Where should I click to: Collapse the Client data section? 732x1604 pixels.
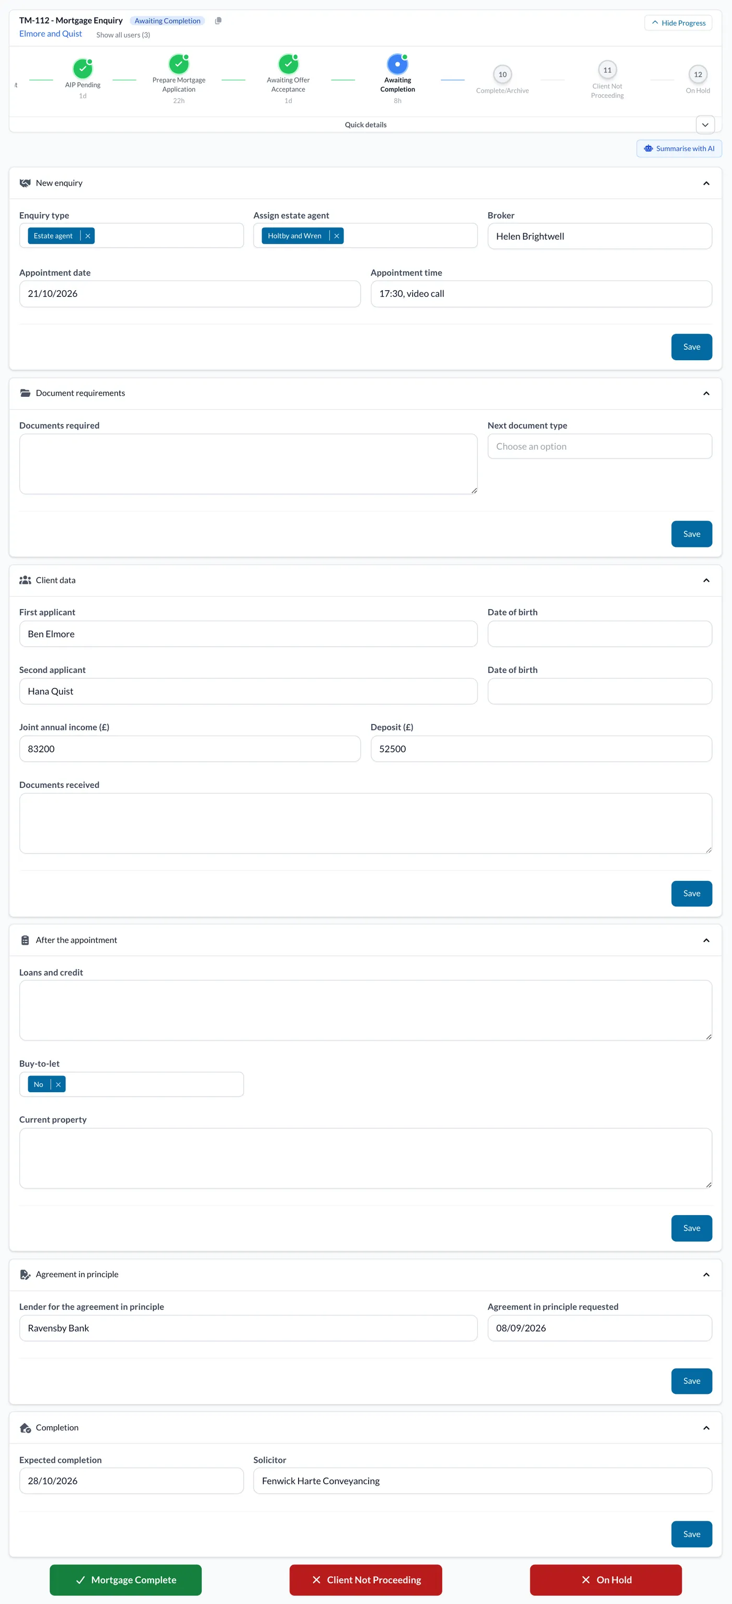tap(706, 580)
